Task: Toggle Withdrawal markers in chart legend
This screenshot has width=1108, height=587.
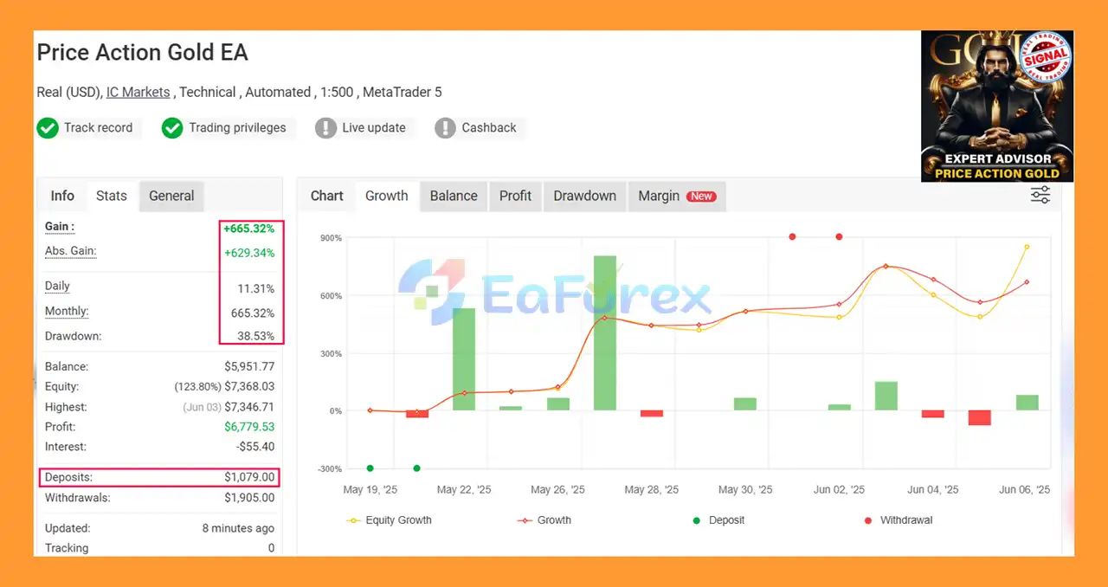Action: [x=897, y=520]
